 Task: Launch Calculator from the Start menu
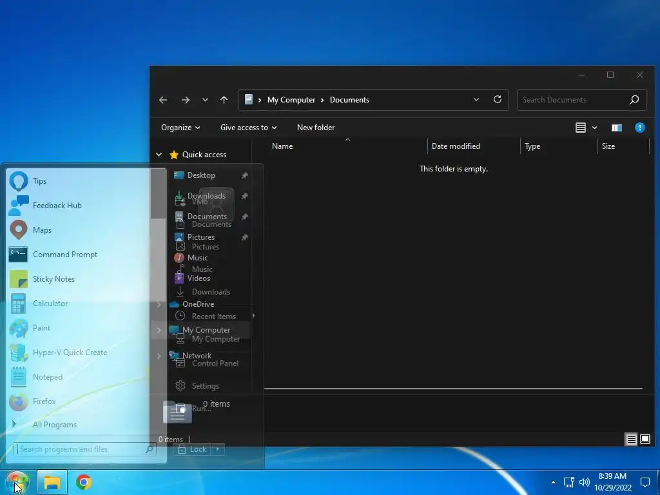(x=79, y=303)
